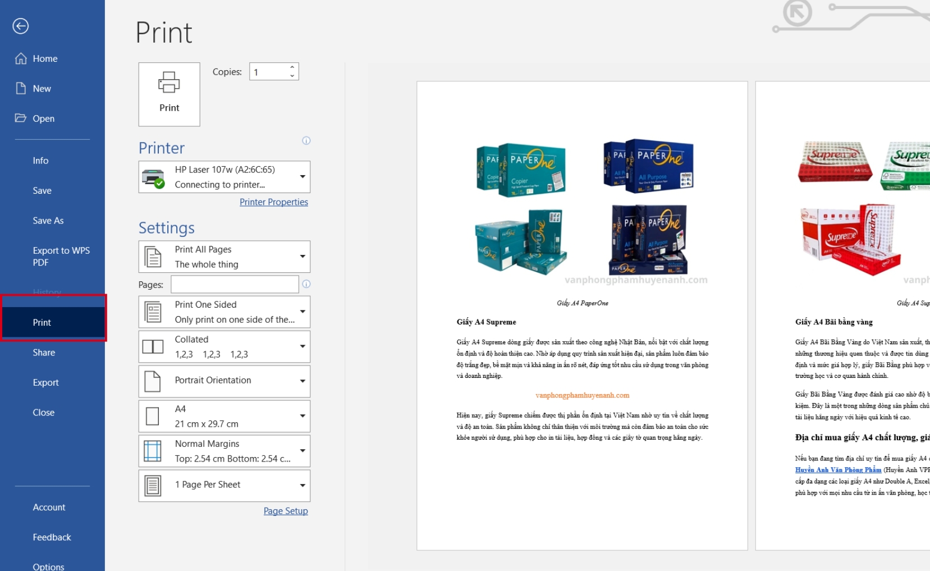Increase copies with the up arrow
This screenshot has width=930, height=571.
coord(292,67)
